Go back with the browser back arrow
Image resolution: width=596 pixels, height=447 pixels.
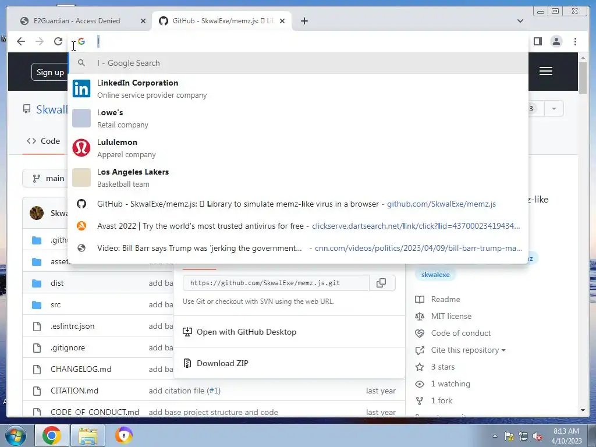(21, 41)
